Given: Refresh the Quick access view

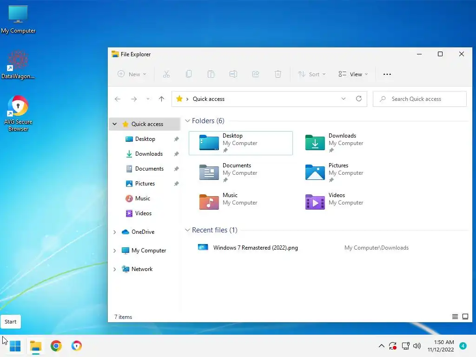Looking at the screenshot, I should click(x=359, y=99).
